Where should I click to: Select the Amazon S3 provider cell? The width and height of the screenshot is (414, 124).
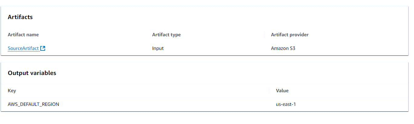pyautogui.click(x=283, y=48)
